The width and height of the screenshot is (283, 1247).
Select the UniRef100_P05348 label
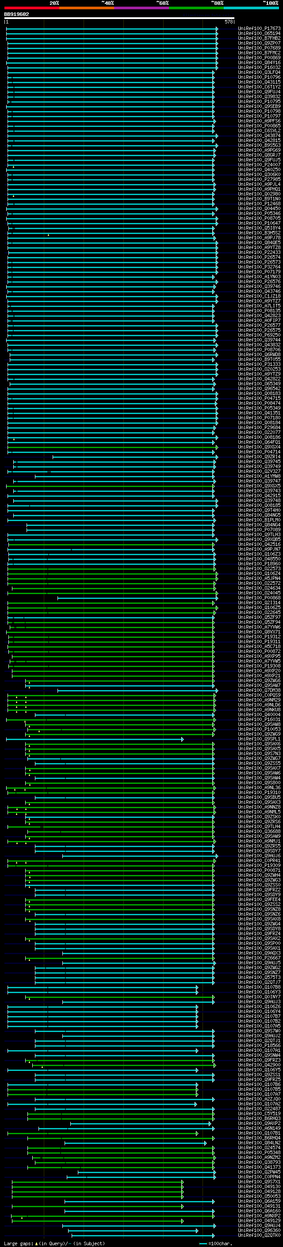(259, 1152)
